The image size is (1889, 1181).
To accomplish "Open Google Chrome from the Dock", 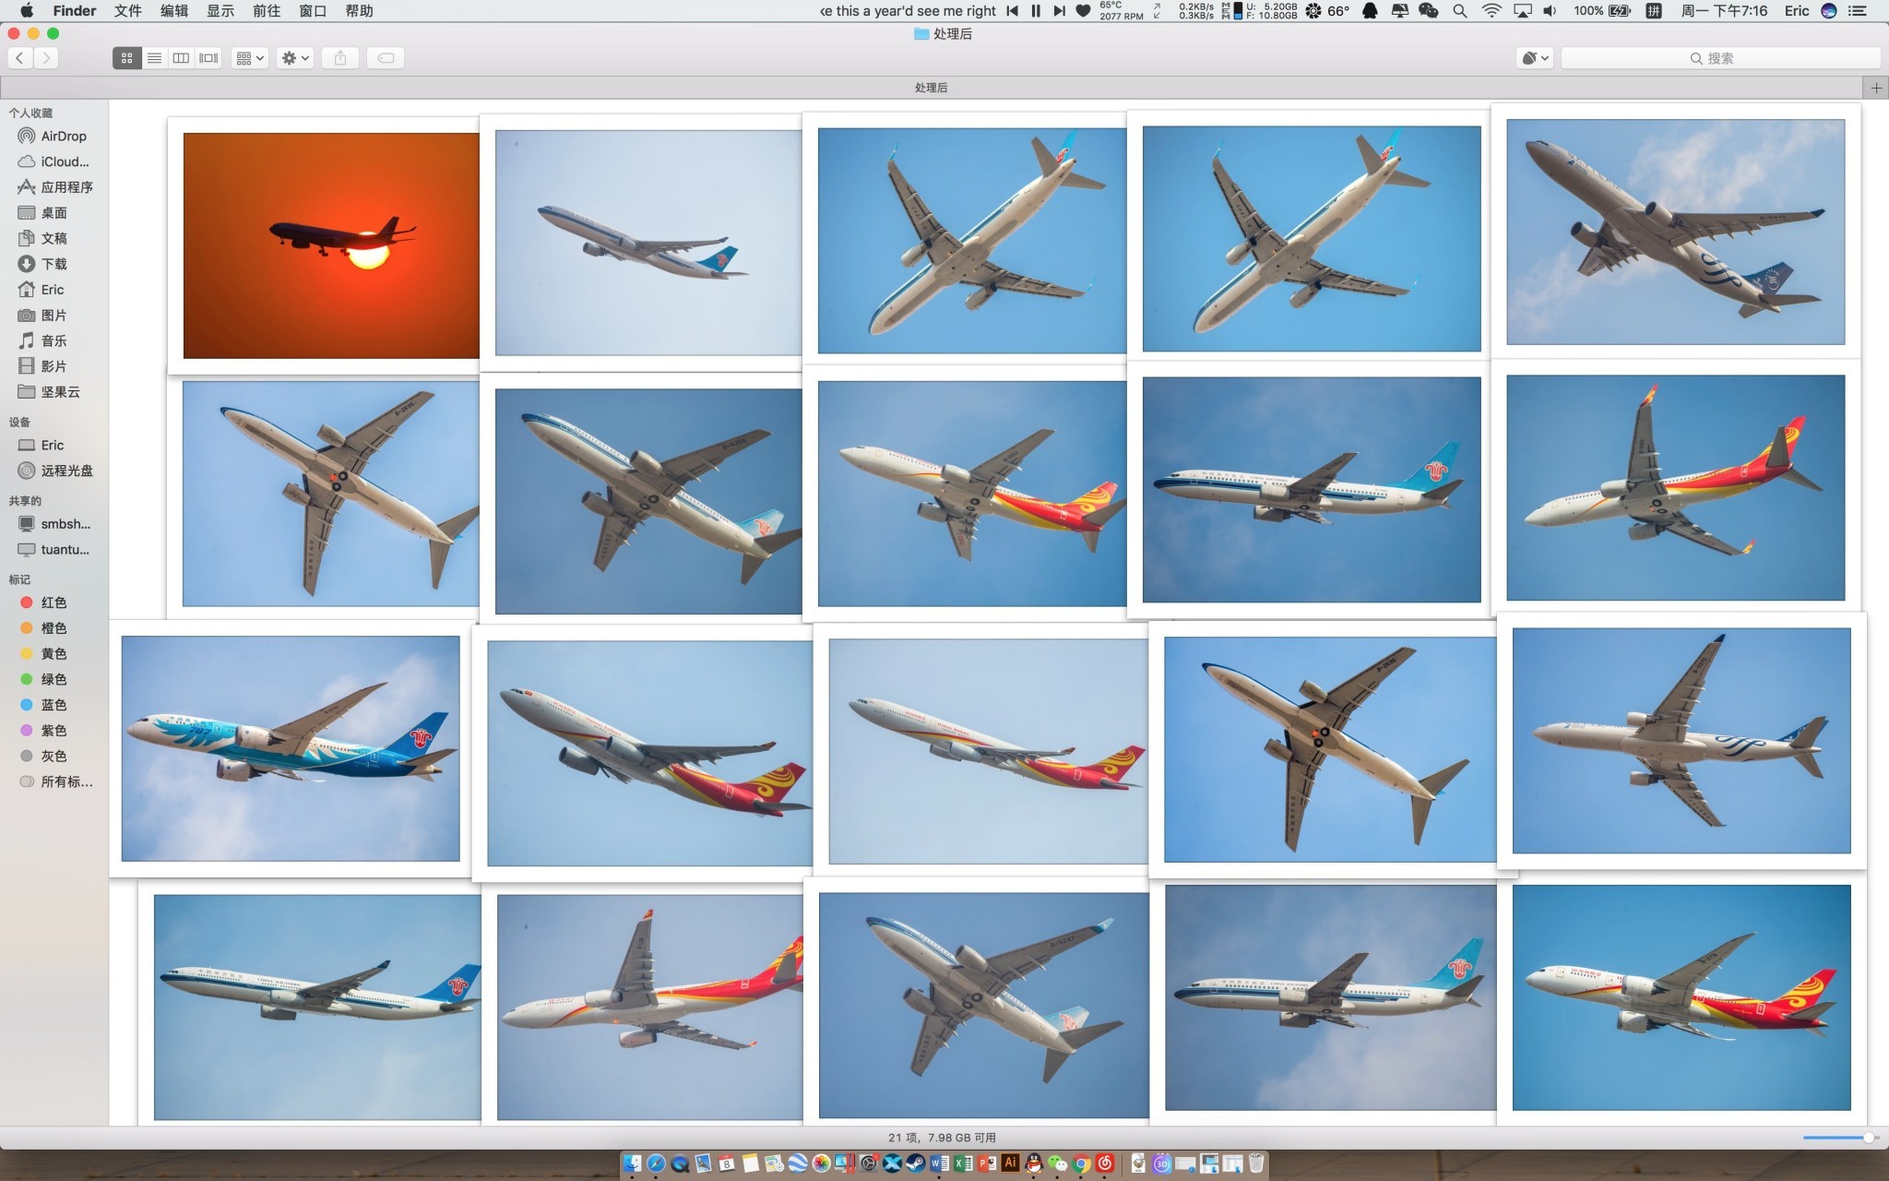I will coord(1081,1163).
